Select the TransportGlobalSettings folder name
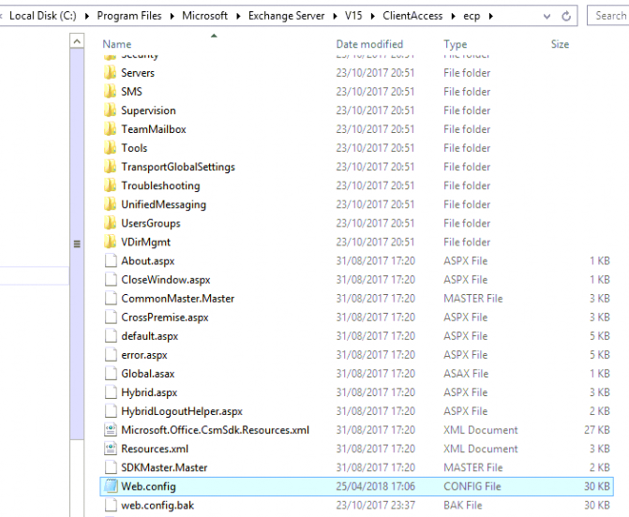The width and height of the screenshot is (629, 517). 177,167
